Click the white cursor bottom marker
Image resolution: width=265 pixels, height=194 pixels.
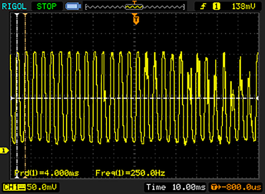(17, 177)
